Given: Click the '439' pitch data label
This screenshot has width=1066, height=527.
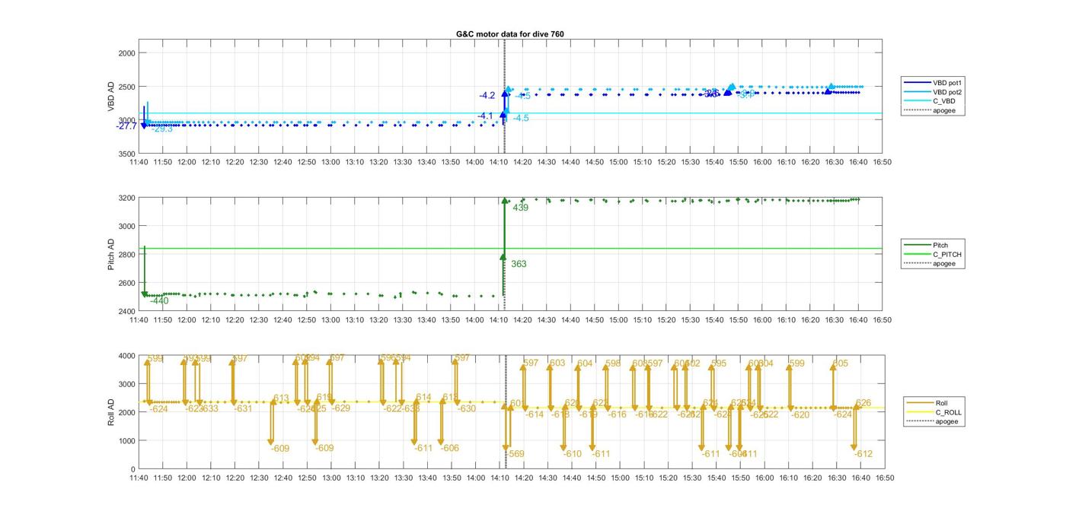Looking at the screenshot, I should [520, 208].
